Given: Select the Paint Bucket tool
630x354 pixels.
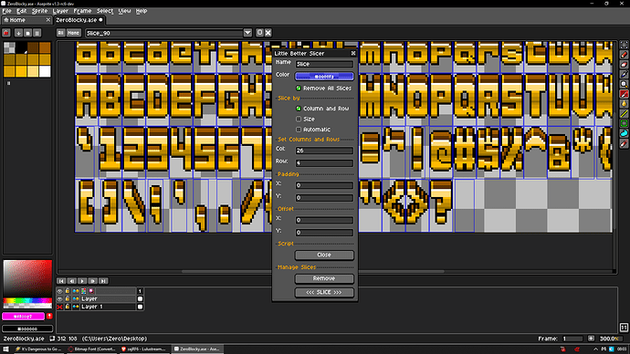Looking at the screenshot, I should coord(624,104).
